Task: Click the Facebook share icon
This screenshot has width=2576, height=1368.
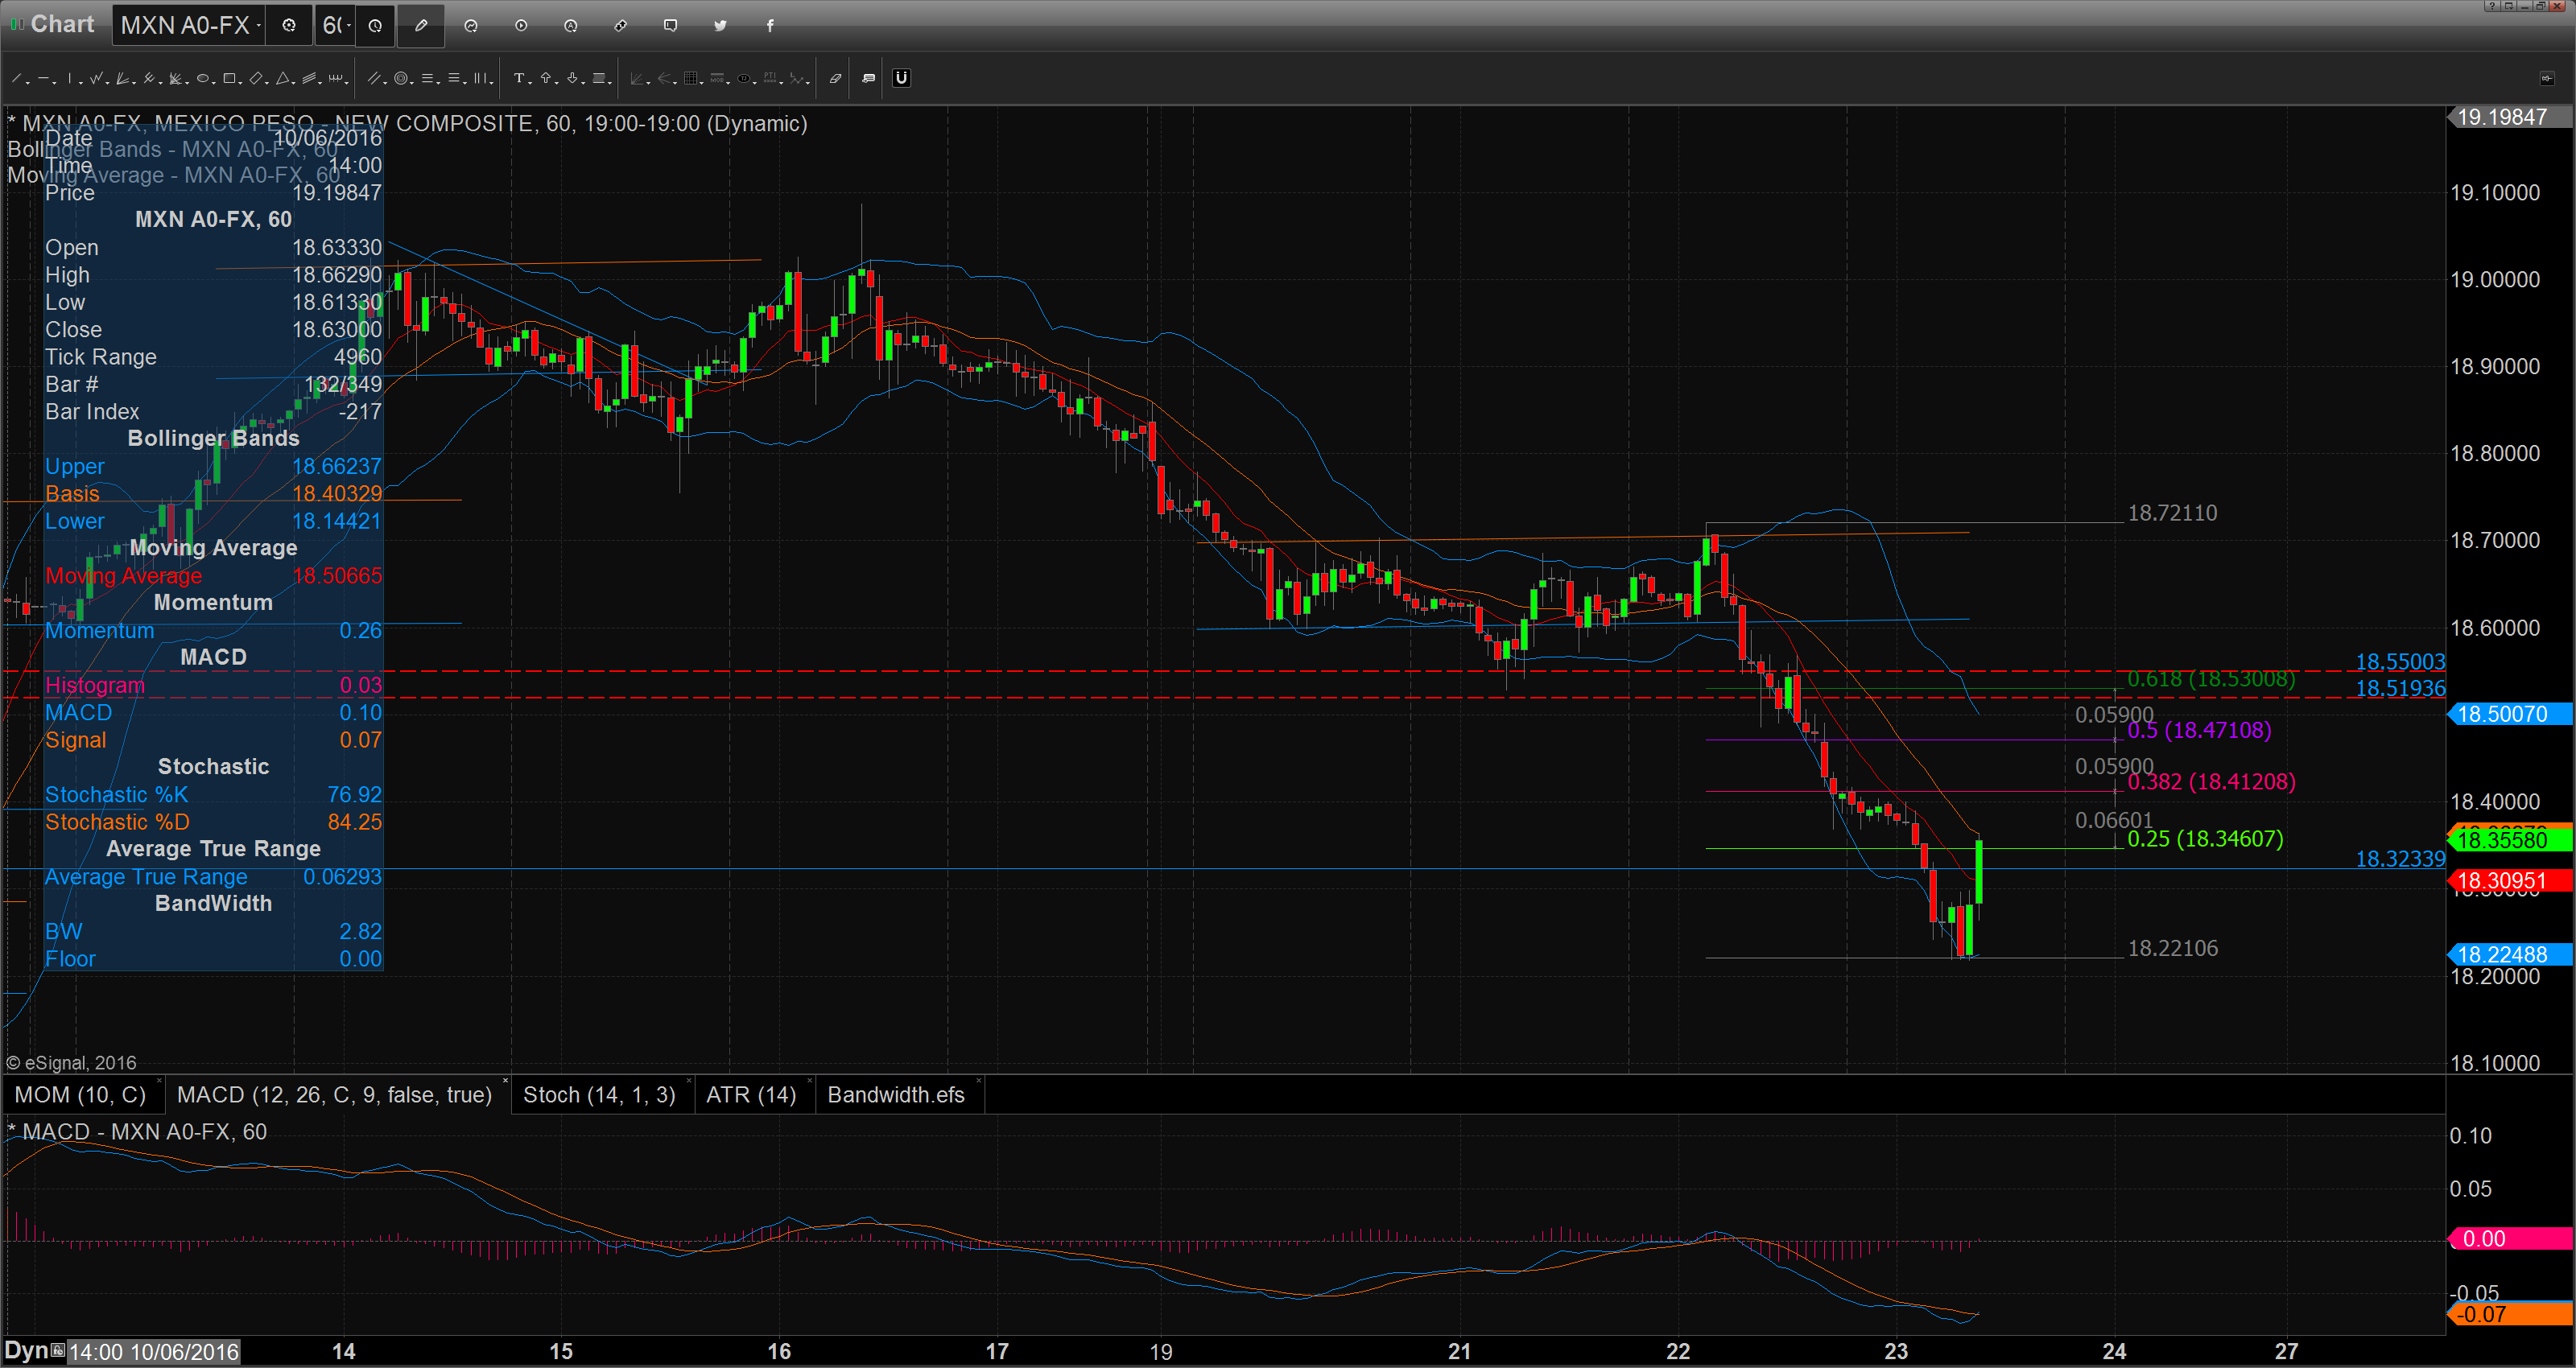Action: tap(770, 25)
